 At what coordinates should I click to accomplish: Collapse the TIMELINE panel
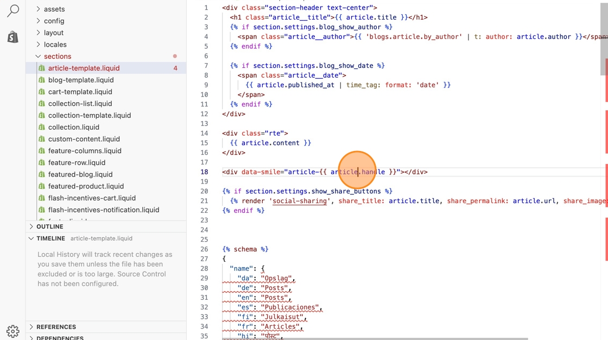[x=50, y=238]
